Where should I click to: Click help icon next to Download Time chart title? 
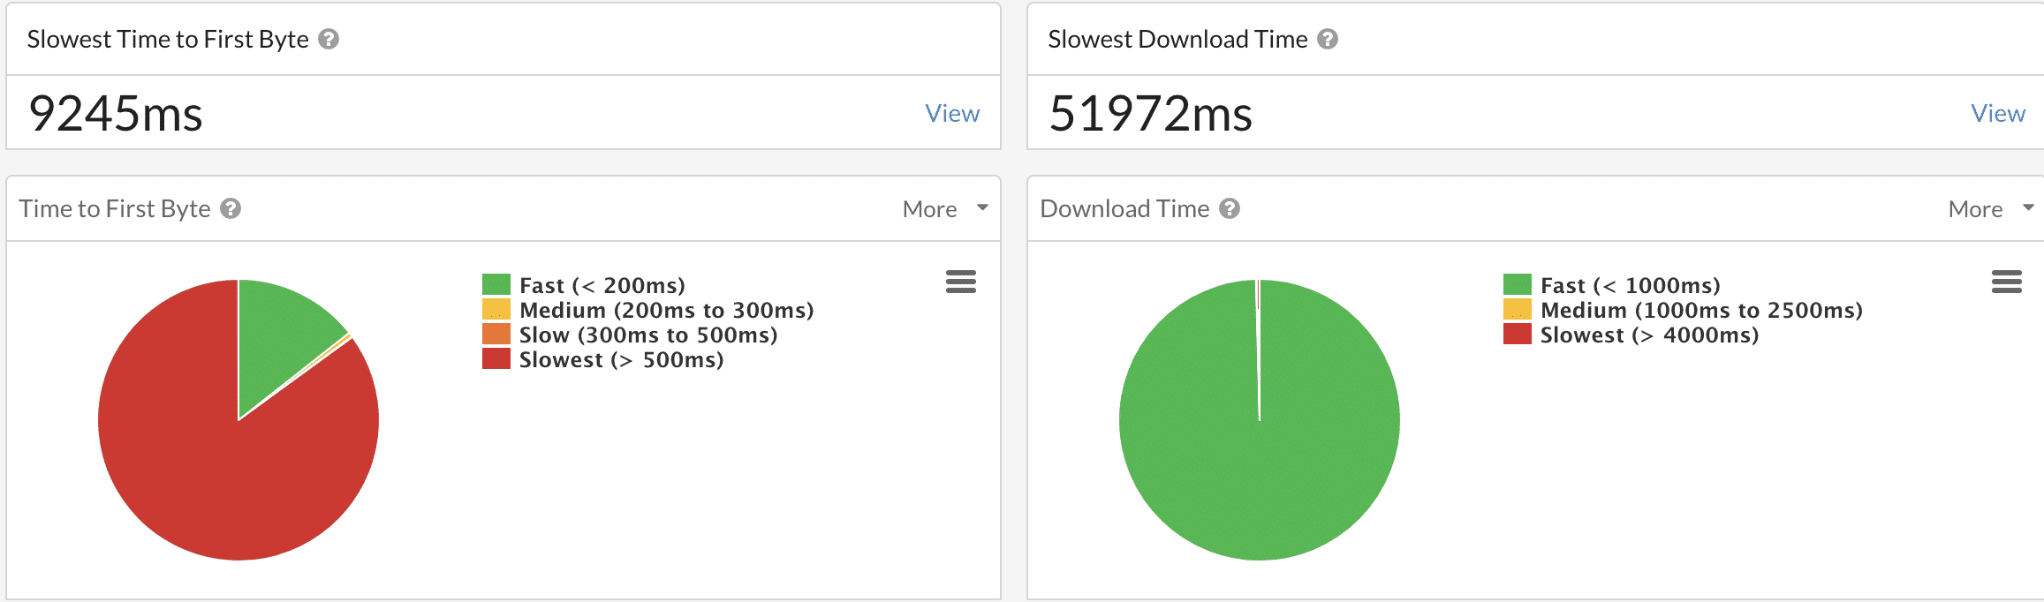click(1230, 209)
